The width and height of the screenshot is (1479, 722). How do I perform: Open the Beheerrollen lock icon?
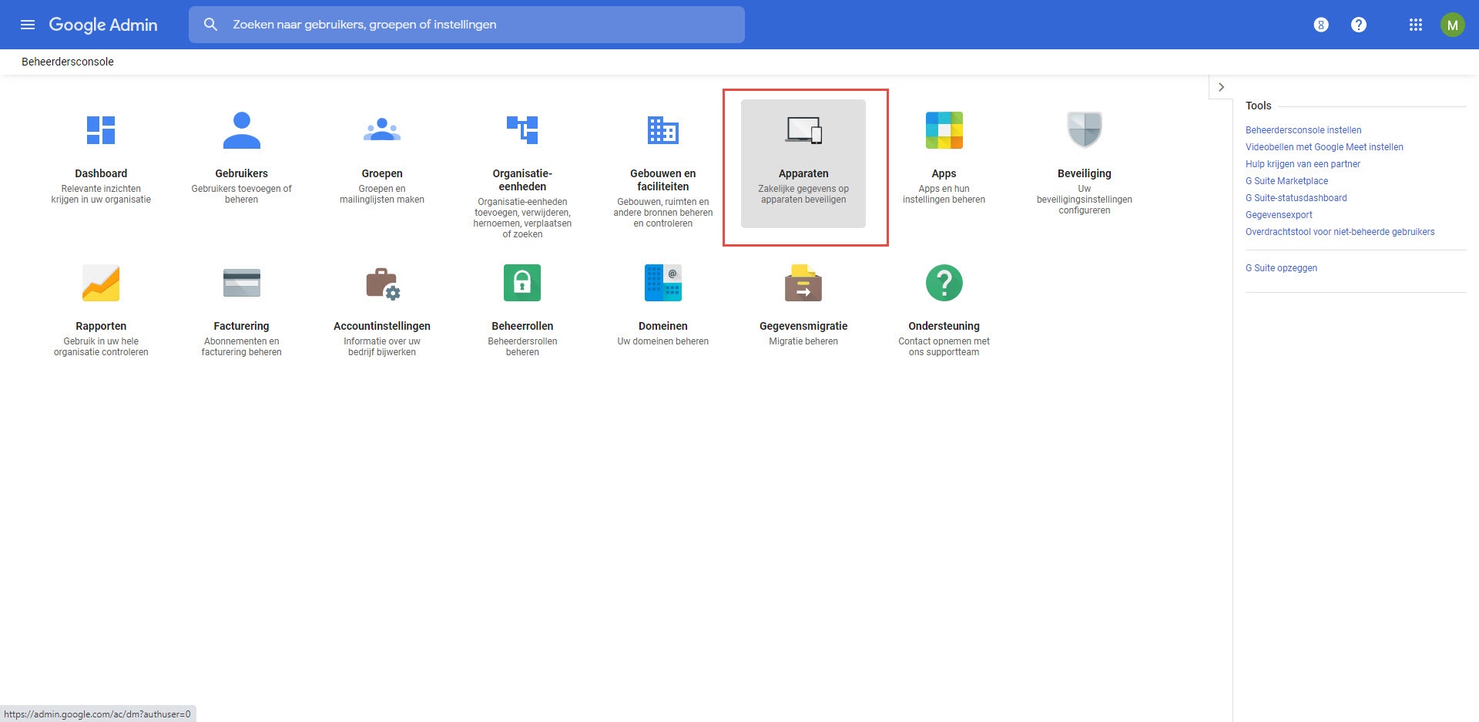[x=522, y=283]
